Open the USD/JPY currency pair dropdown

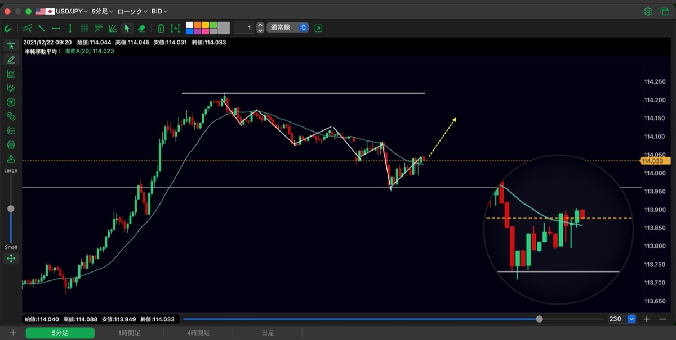click(72, 11)
